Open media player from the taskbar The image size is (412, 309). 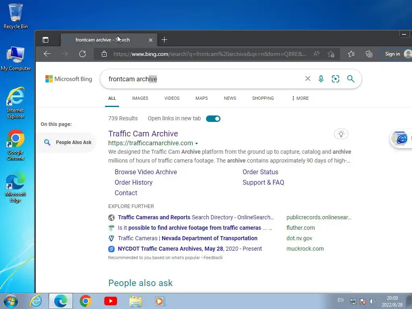tap(159, 301)
